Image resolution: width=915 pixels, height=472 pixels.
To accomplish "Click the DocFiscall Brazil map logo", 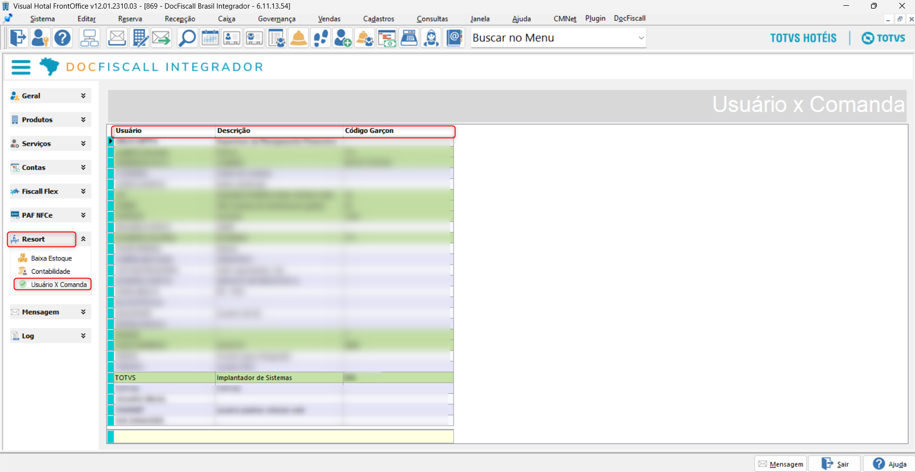I will click(x=49, y=66).
